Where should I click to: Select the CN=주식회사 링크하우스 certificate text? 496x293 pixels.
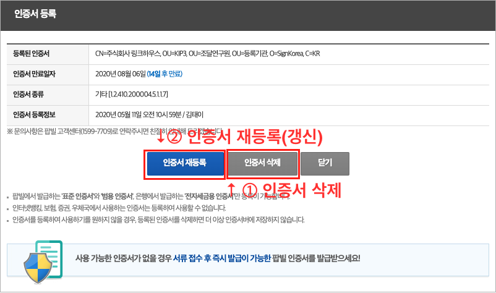208,53
